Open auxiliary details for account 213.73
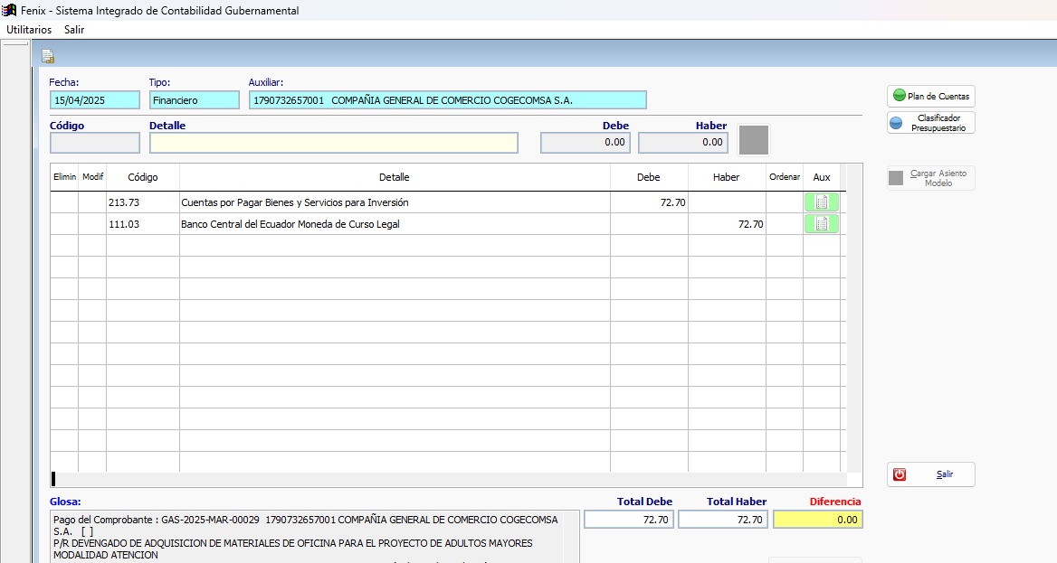 tap(821, 202)
